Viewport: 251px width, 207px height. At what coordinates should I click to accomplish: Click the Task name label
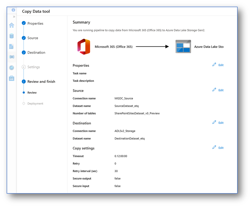80,73
